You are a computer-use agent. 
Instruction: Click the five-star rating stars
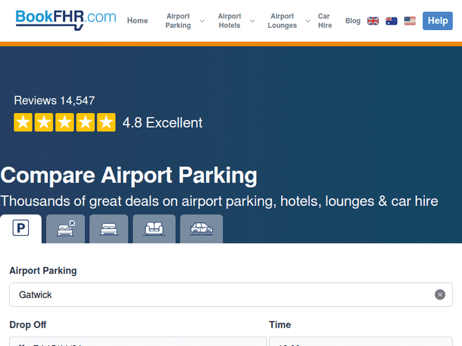[65, 122]
